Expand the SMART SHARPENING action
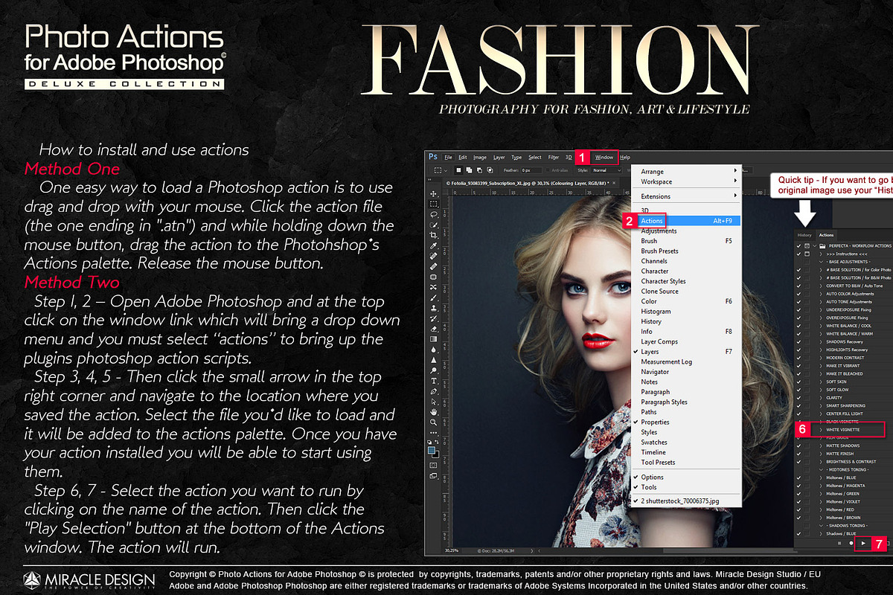893x595 pixels. click(821, 405)
